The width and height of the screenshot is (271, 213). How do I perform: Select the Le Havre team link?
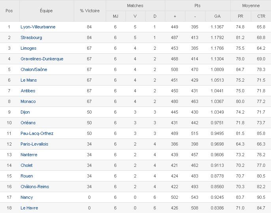tap(29, 208)
